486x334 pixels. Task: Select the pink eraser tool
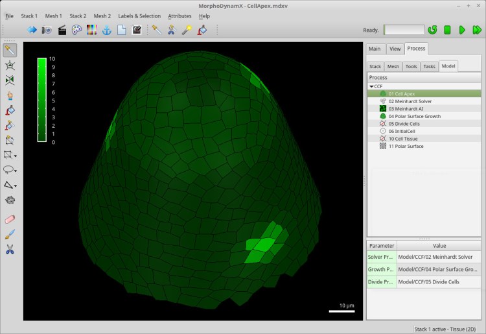(x=10, y=219)
